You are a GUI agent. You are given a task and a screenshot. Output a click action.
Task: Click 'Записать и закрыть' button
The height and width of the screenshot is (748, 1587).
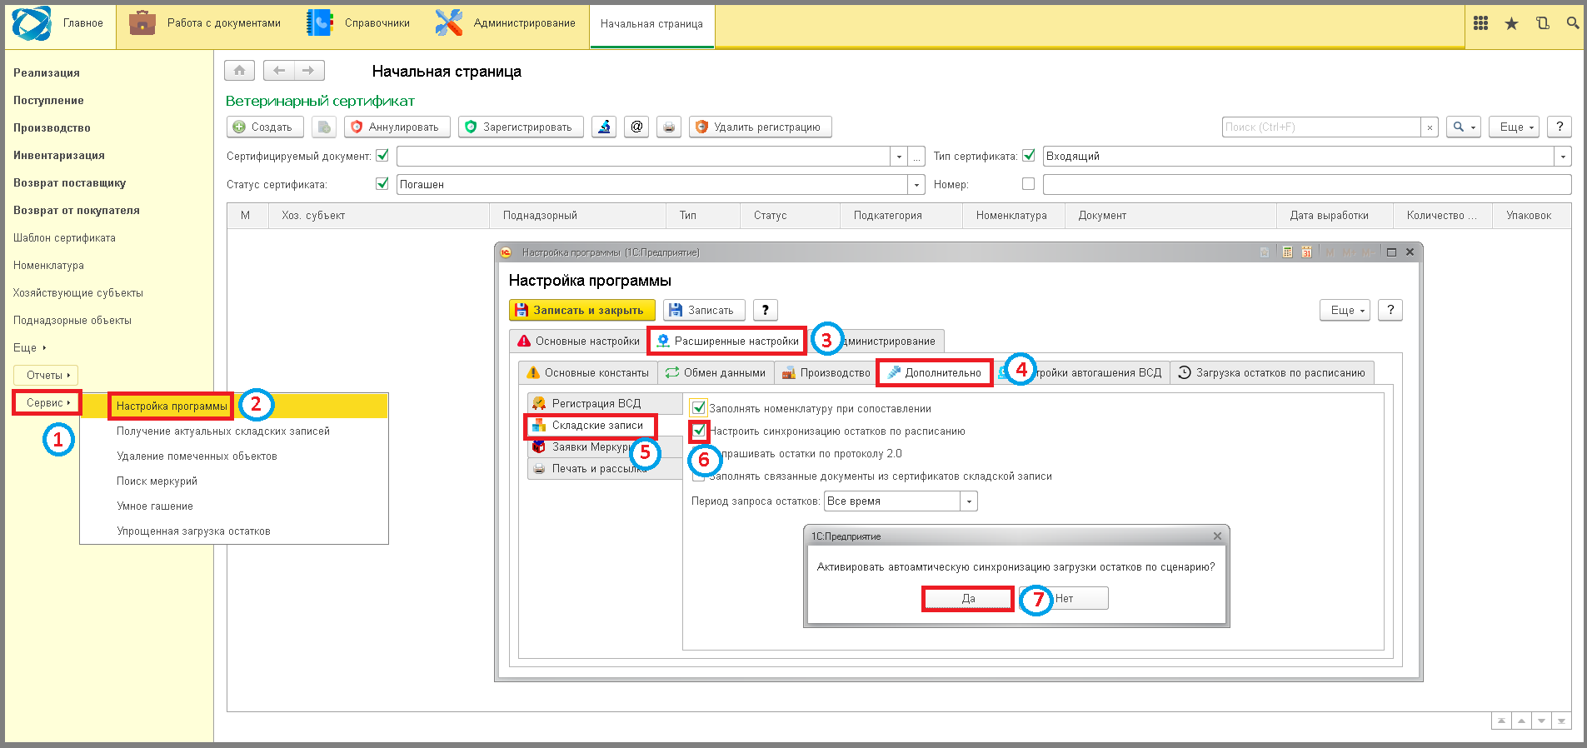click(581, 311)
